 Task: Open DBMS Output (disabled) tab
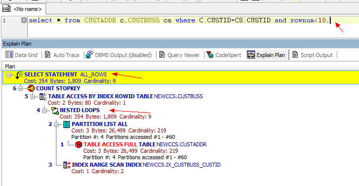click(119, 55)
